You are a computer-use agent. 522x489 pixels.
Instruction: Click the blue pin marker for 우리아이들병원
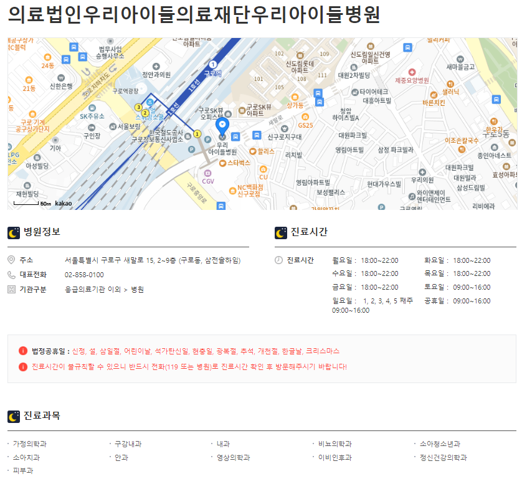coord(222,125)
